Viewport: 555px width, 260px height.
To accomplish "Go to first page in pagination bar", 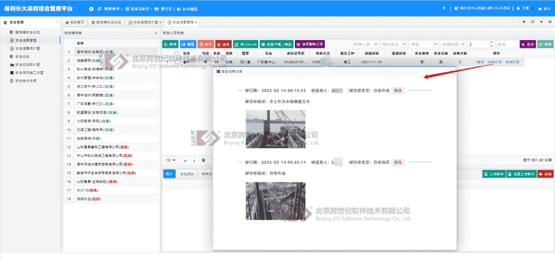I will [185, 160].
